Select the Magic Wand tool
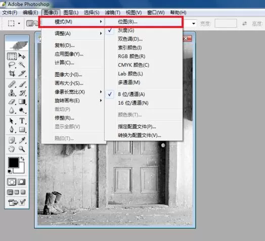265x241 pixels. [x=22, y=65]
